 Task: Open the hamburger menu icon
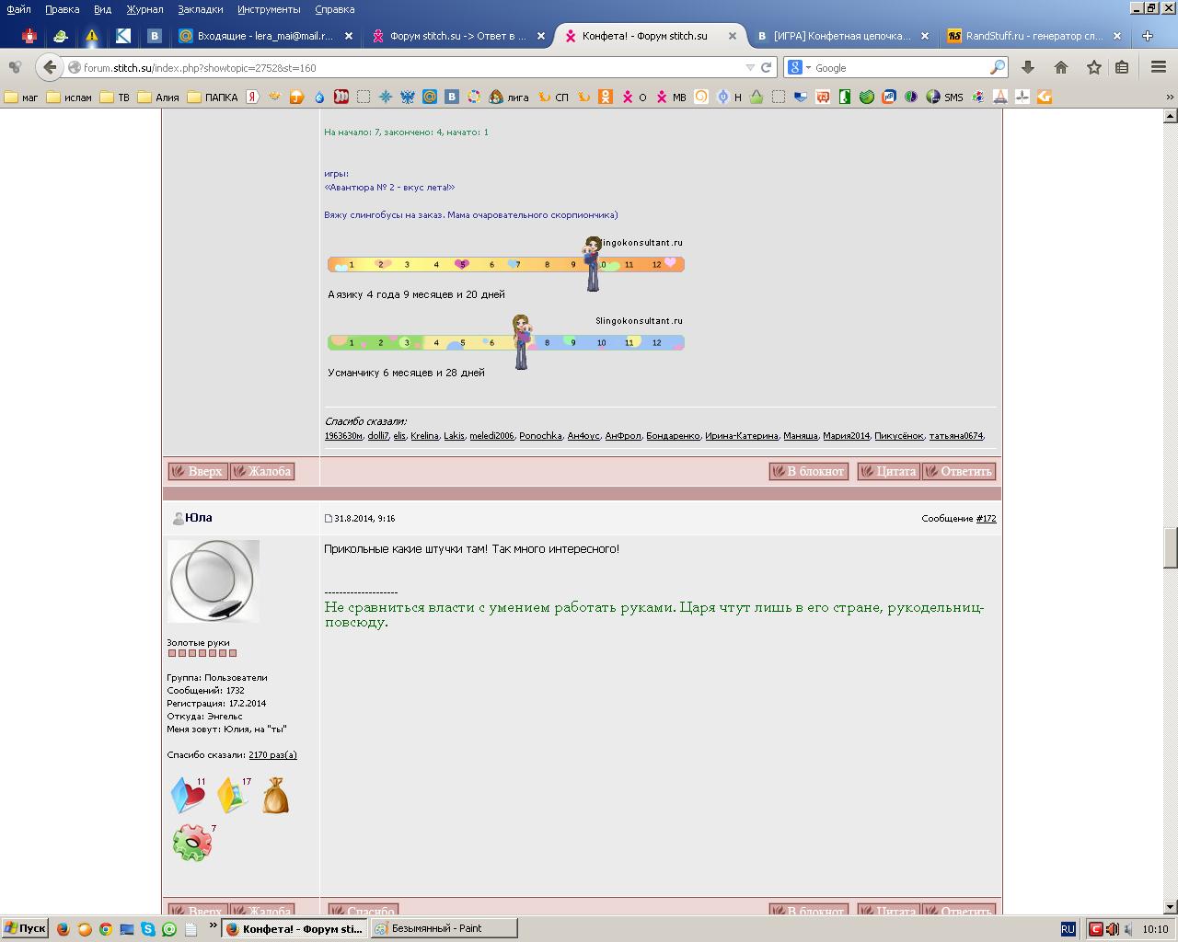point(1159,67)
